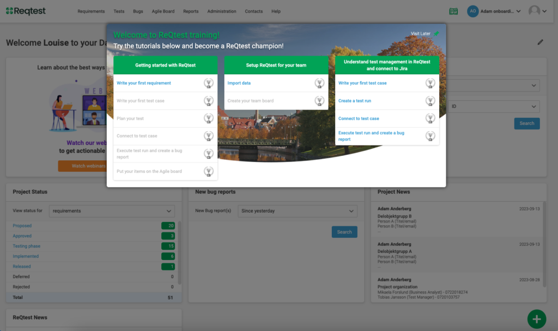Click the Reqtest logo in the header

(x=26, y=11)
